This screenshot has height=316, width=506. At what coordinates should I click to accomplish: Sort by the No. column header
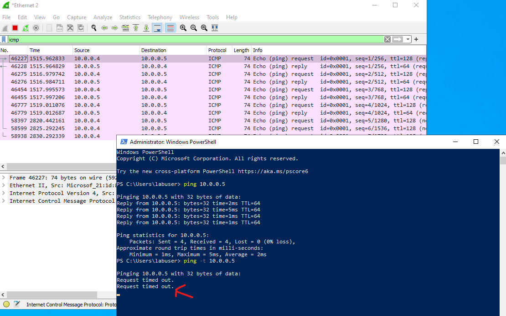pos(14,50)
